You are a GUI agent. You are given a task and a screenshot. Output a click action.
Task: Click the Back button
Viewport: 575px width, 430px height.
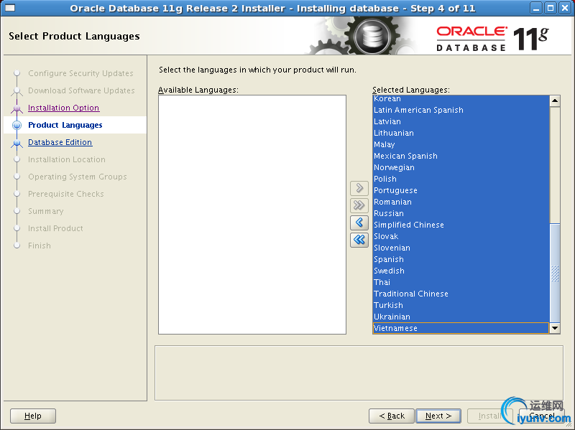click(x=391, y=416)
